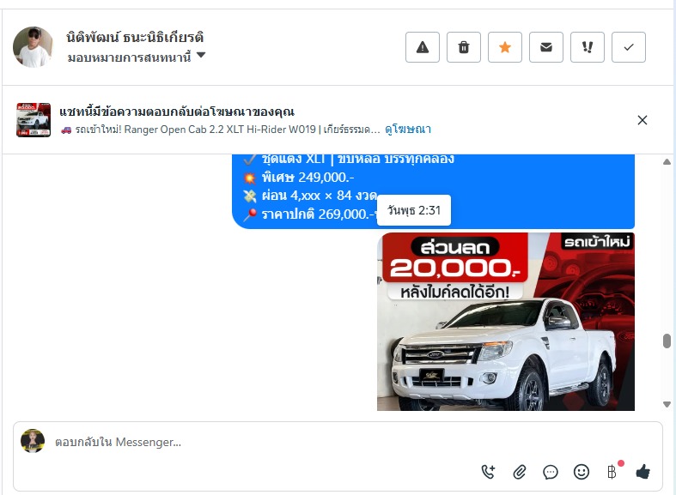Click the contact name นิติพัฒน์ ธนะนิธิเกียรติ

(x=135, y=38)
